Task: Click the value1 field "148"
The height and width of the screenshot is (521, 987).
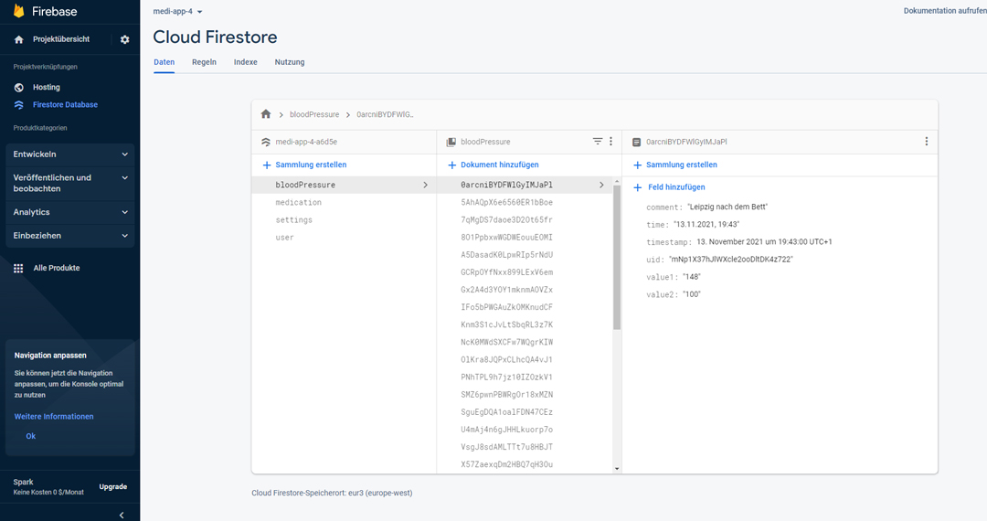Action: tap(692, 277)
